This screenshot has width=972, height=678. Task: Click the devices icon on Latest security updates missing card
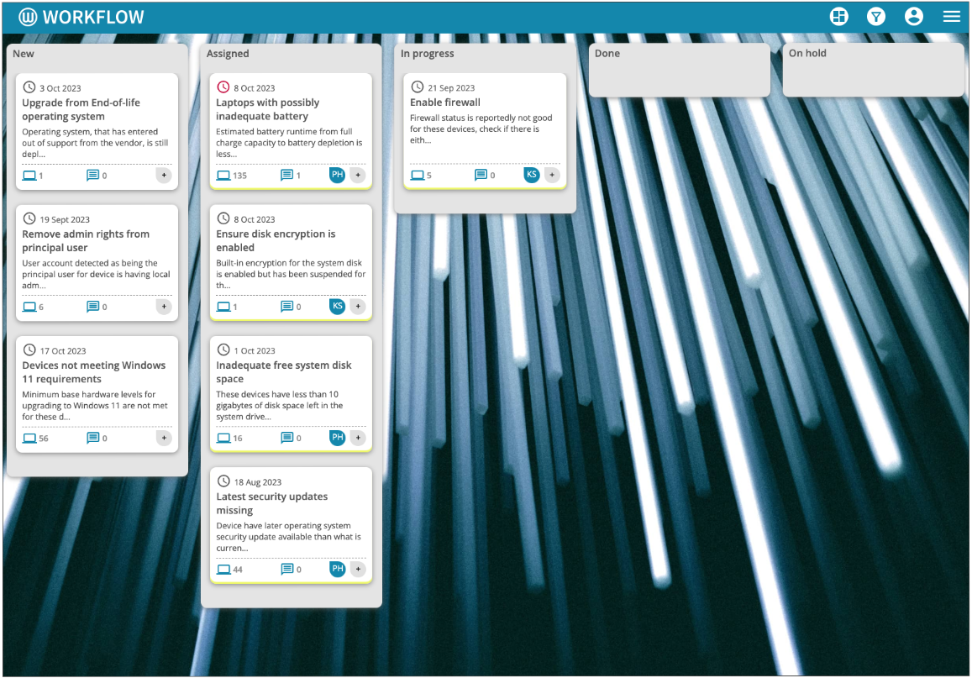[223, 569]
